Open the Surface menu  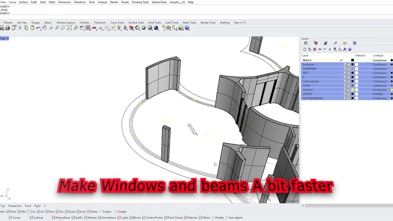(x=23, y=2)
